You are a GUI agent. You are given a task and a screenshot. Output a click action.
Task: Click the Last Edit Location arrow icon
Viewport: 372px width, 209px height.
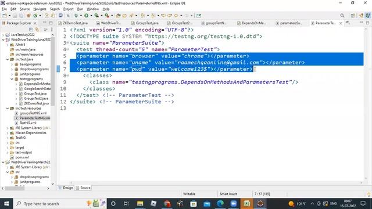point(163,16)
